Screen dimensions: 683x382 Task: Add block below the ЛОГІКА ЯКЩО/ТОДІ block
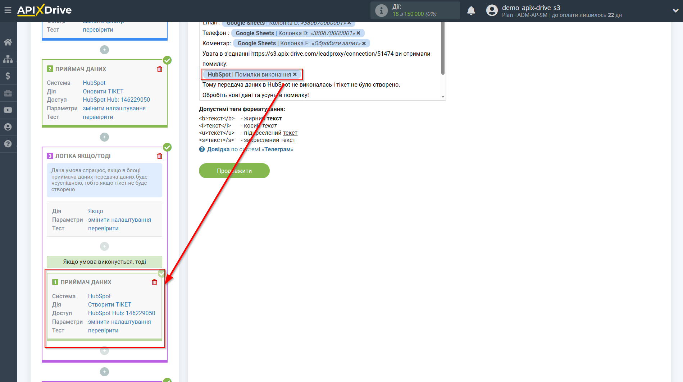pyautogui.click(x=104, y=372)
